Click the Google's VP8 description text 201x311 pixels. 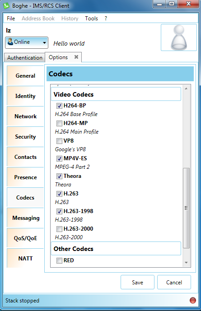(x=70, y=149)
